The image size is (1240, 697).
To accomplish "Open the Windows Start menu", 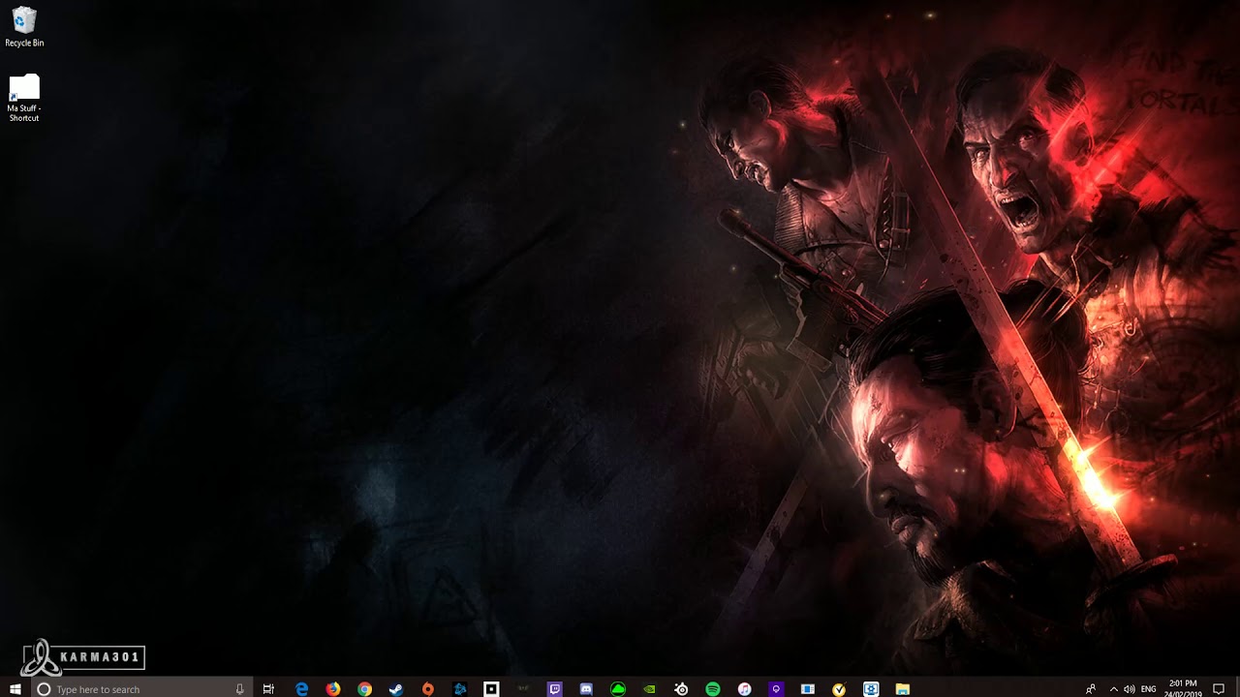I will (15, 689).
